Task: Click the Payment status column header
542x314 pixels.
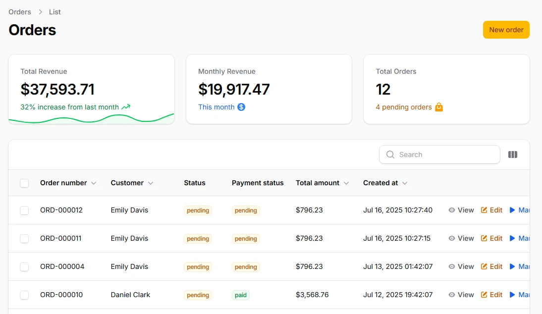Action: tap(258, 183)
